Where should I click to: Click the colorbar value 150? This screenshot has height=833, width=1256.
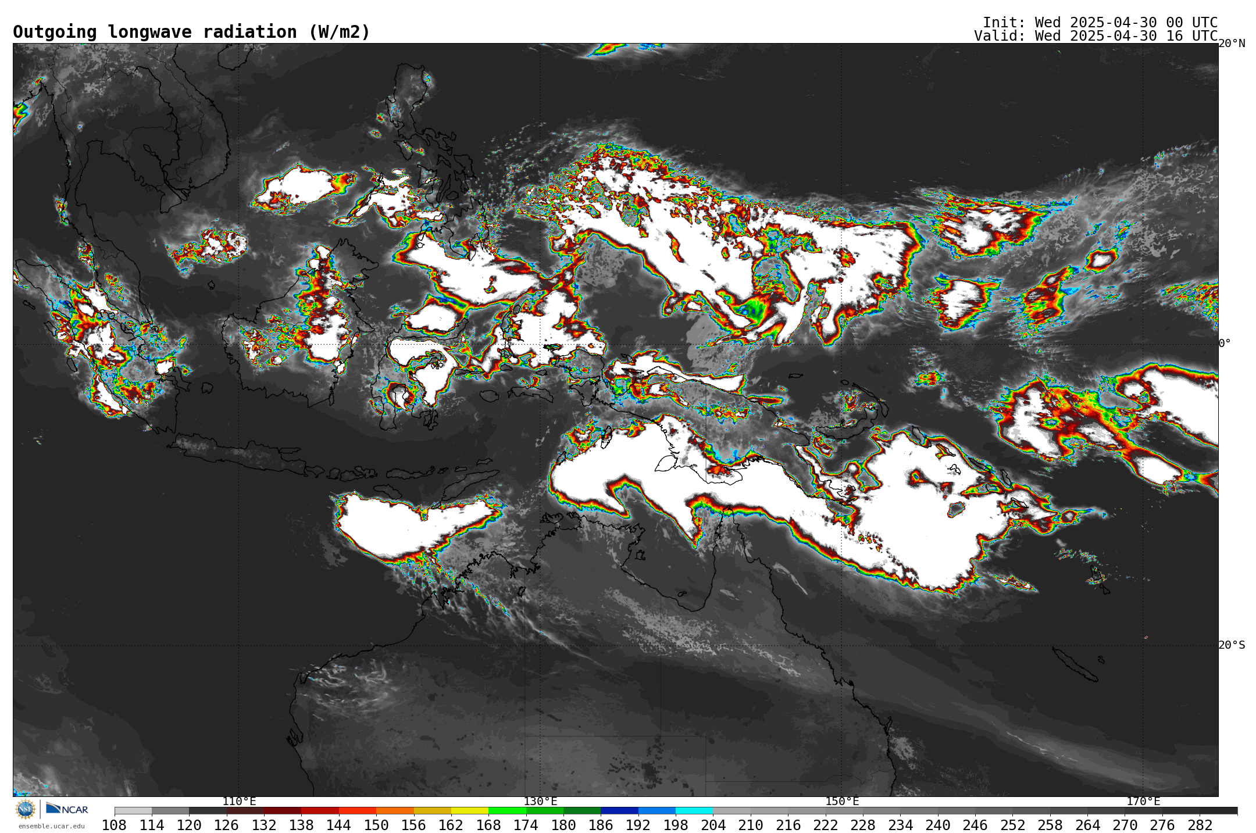[x=376, y=825]
